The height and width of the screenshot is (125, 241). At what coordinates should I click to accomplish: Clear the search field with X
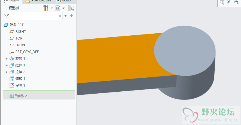pos(60,16)
